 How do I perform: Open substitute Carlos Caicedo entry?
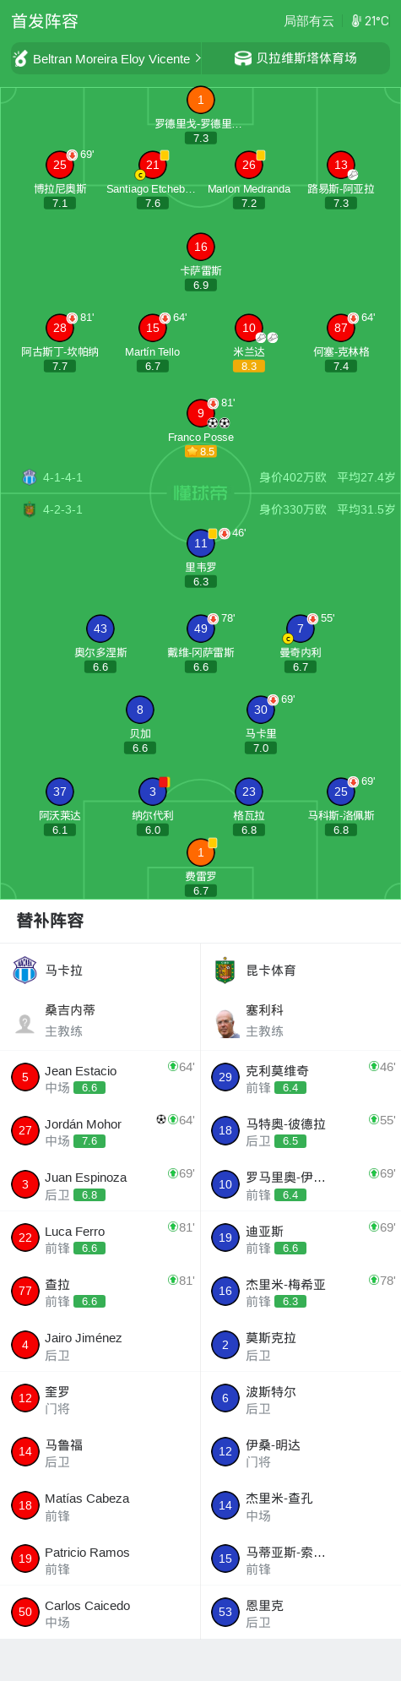(100, 1613)
